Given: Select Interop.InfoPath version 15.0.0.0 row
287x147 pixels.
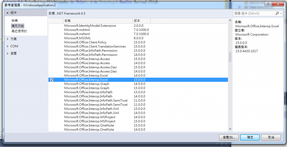Looking at the screenshot, I should click(x=138, y=92).
